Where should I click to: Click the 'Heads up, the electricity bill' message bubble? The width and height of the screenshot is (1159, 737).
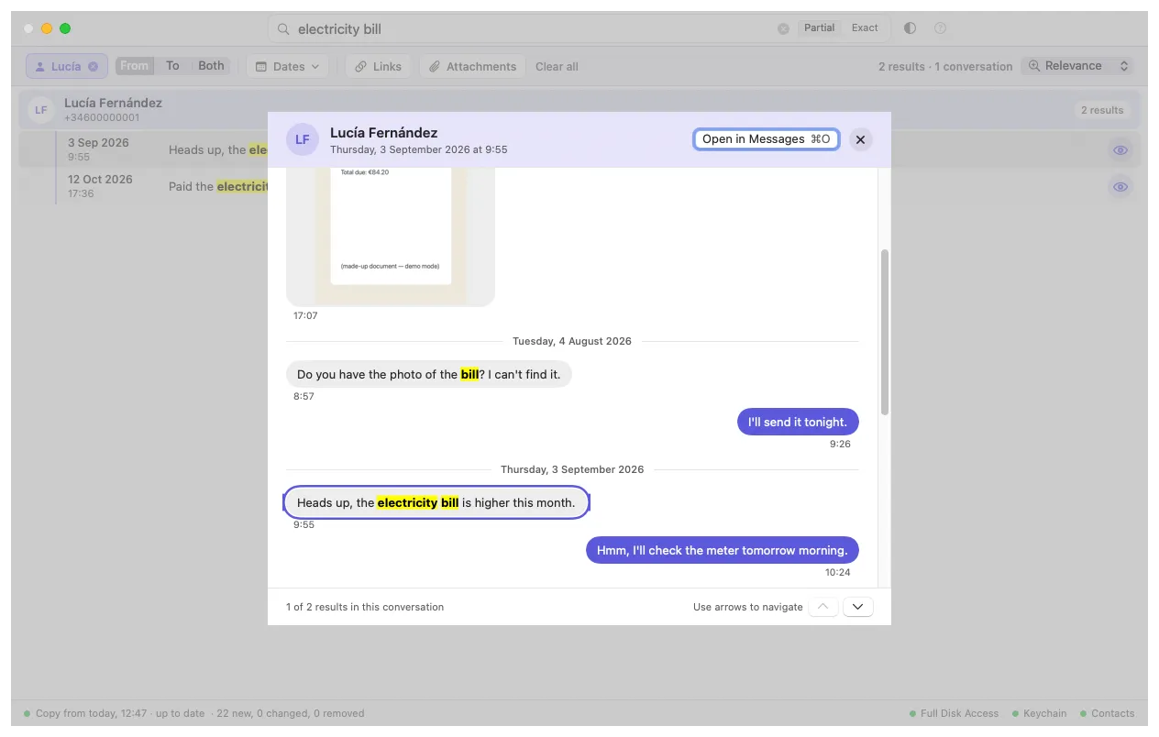coord(436,502)
